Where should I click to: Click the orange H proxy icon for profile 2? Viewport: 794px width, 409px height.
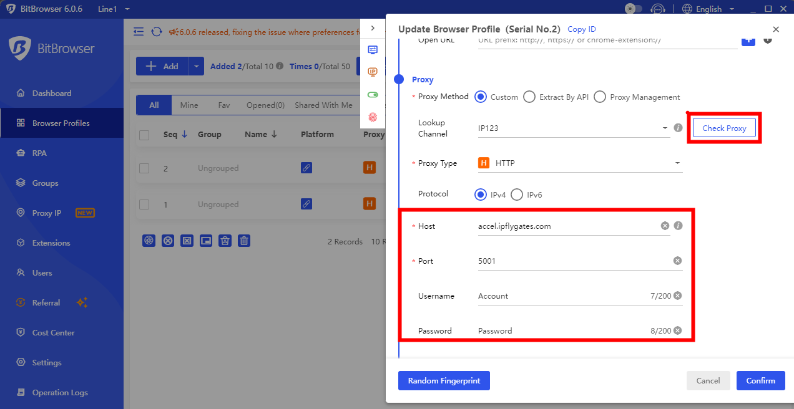(x=370, y=168)
